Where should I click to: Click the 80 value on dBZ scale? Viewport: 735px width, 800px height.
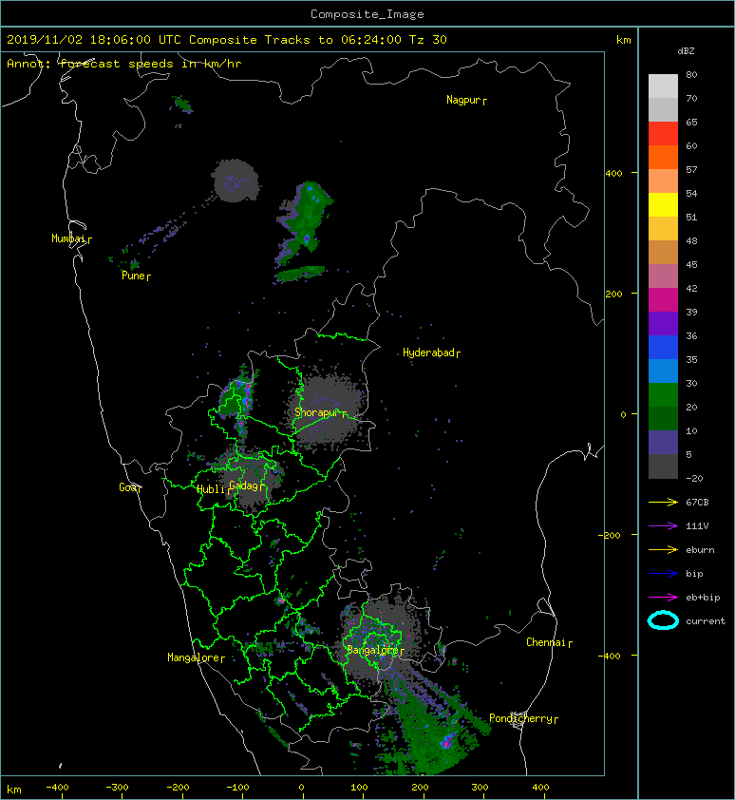pos(691,74)
